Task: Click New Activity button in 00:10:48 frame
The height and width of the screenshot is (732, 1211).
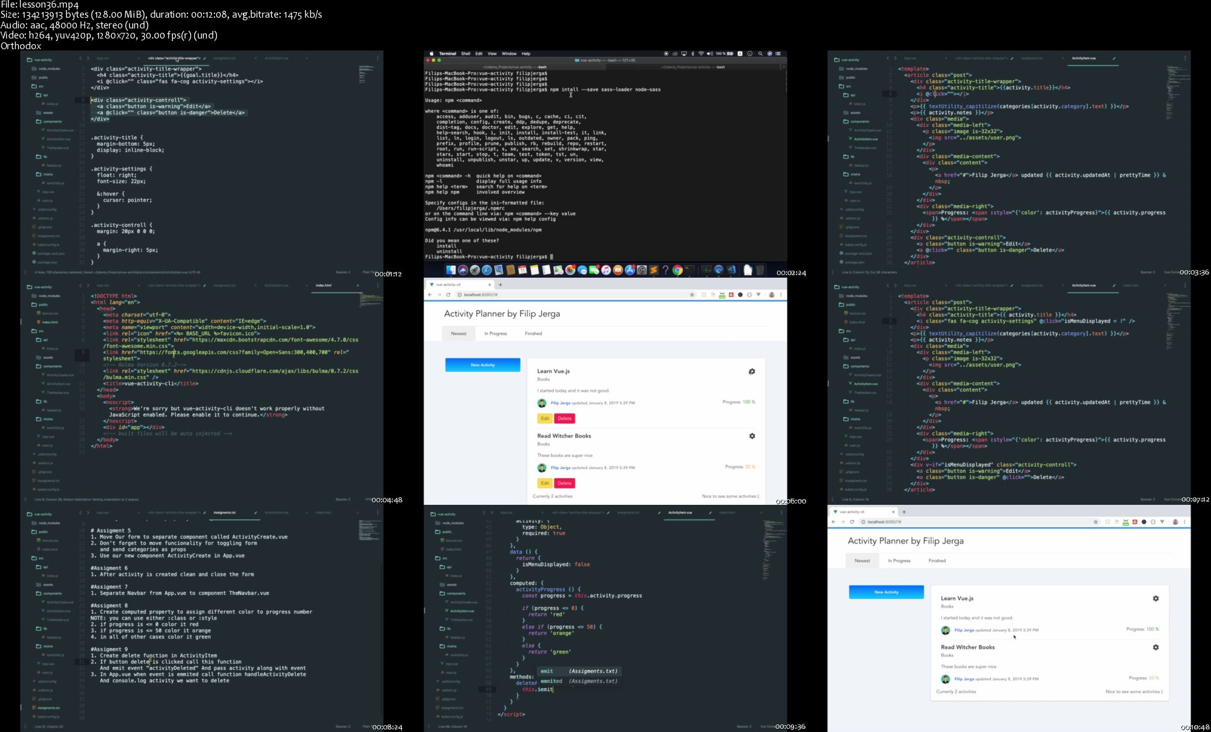Action: [x=886, y=592]
